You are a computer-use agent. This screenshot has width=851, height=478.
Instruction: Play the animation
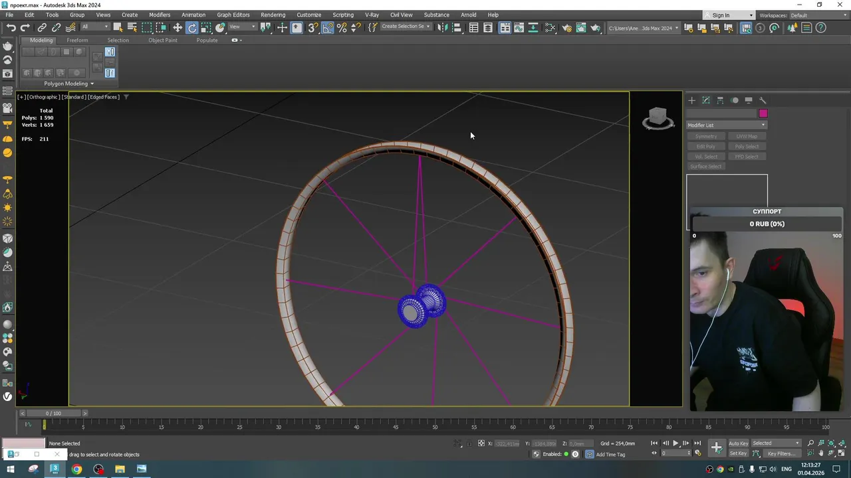[x=675, y=443]
